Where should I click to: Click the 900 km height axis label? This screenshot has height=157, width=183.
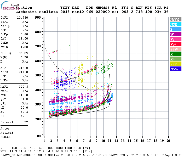pos(38,18)
